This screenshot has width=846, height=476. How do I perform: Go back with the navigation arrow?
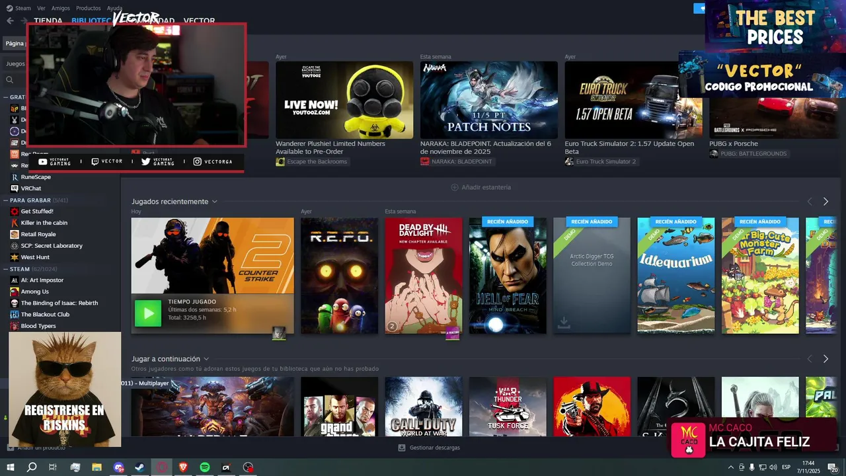tap(10, 20)
